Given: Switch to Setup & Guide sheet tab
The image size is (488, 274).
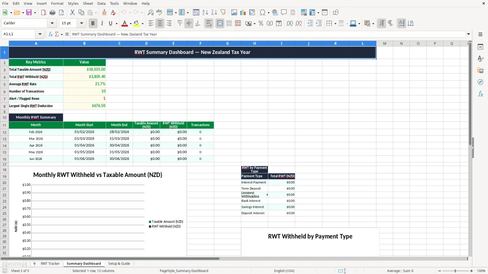Looking at the screenshot, I should pos(119,263).
